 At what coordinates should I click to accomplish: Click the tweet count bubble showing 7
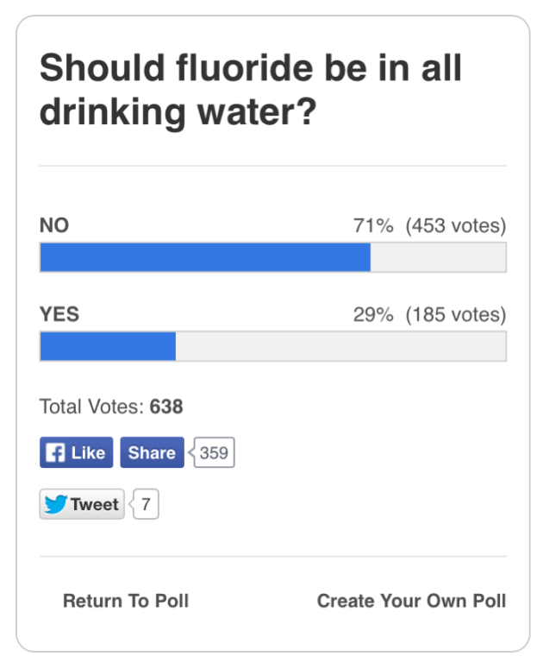click(x=146, y=505)
